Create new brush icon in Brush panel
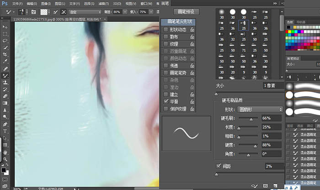Screen dimensions: 320x190 275,185
